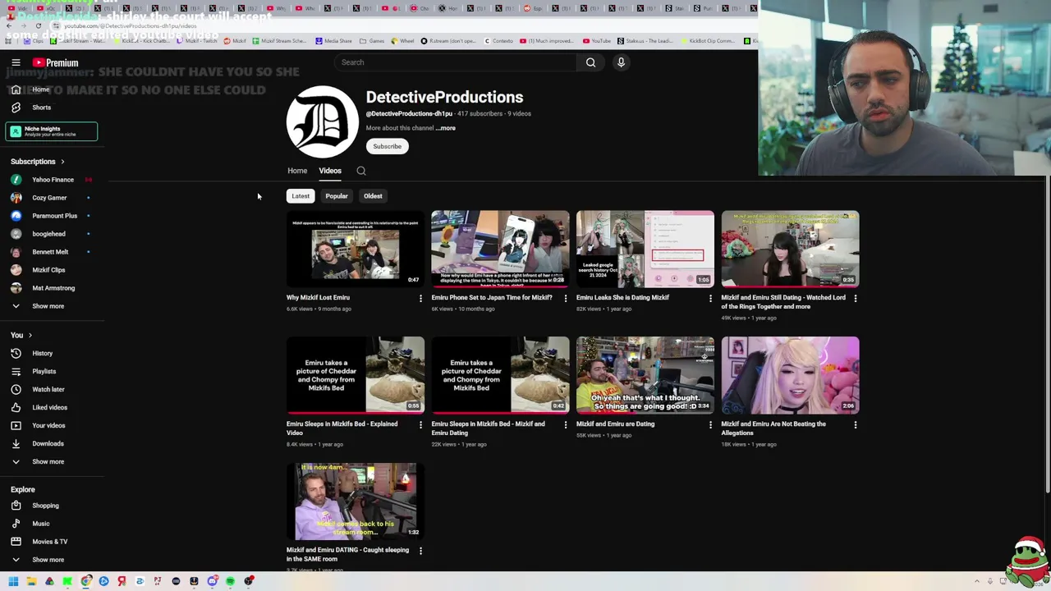Subscribe to DetectiveProductions channel
The image size is (1051, 591).
coord(387,146)
